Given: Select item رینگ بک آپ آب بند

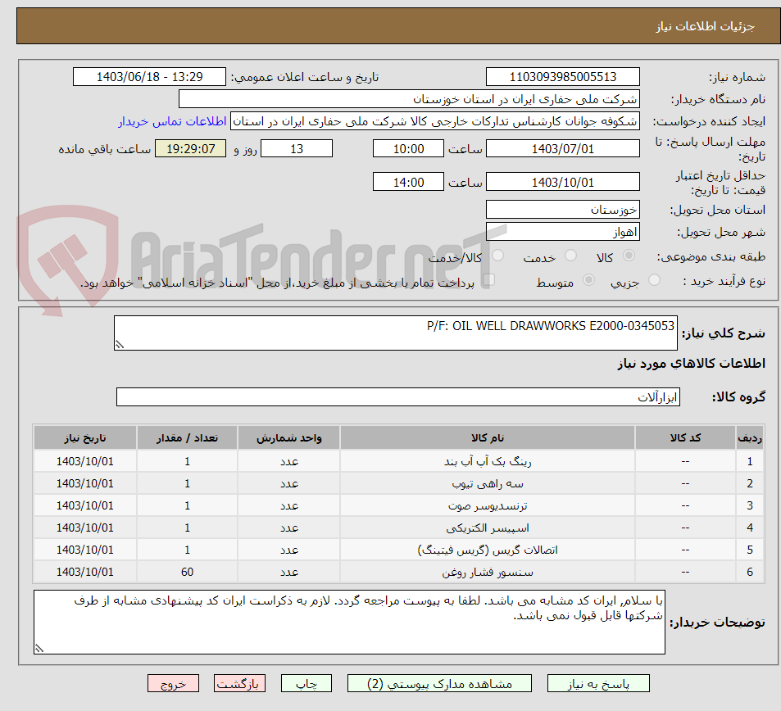Looking at the screenshot, I should (487, 461).
